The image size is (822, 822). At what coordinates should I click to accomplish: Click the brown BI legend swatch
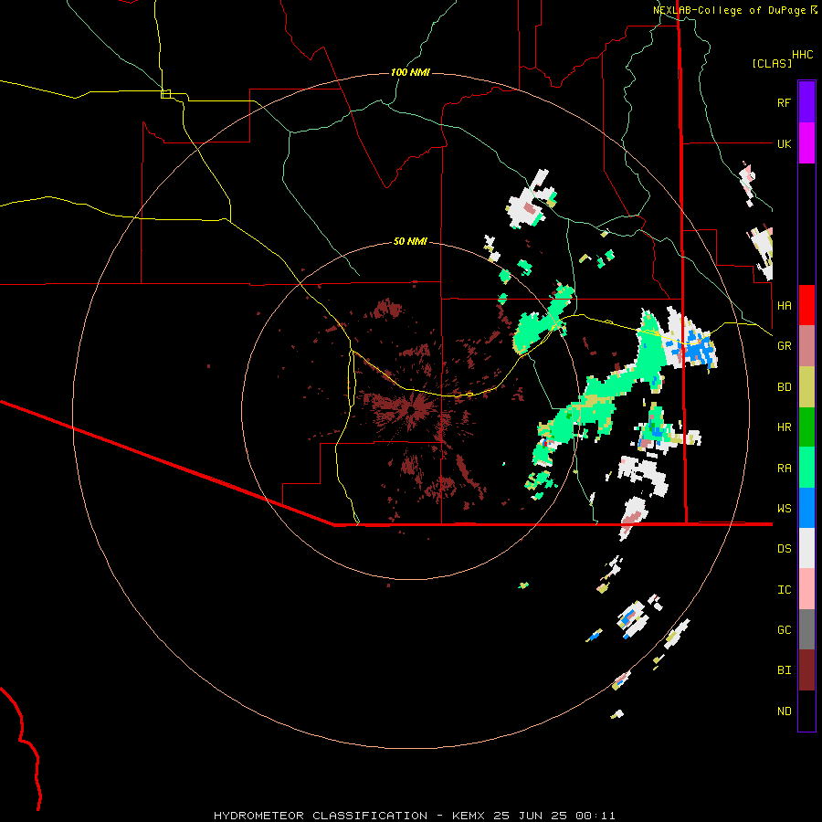tap(806, 670)
